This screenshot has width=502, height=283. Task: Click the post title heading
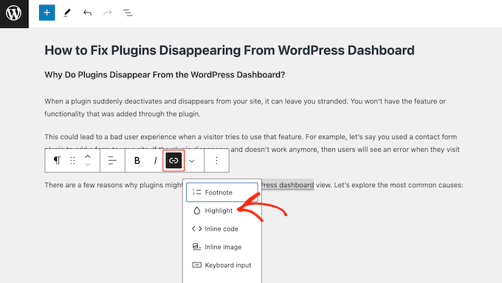[230, 50]
